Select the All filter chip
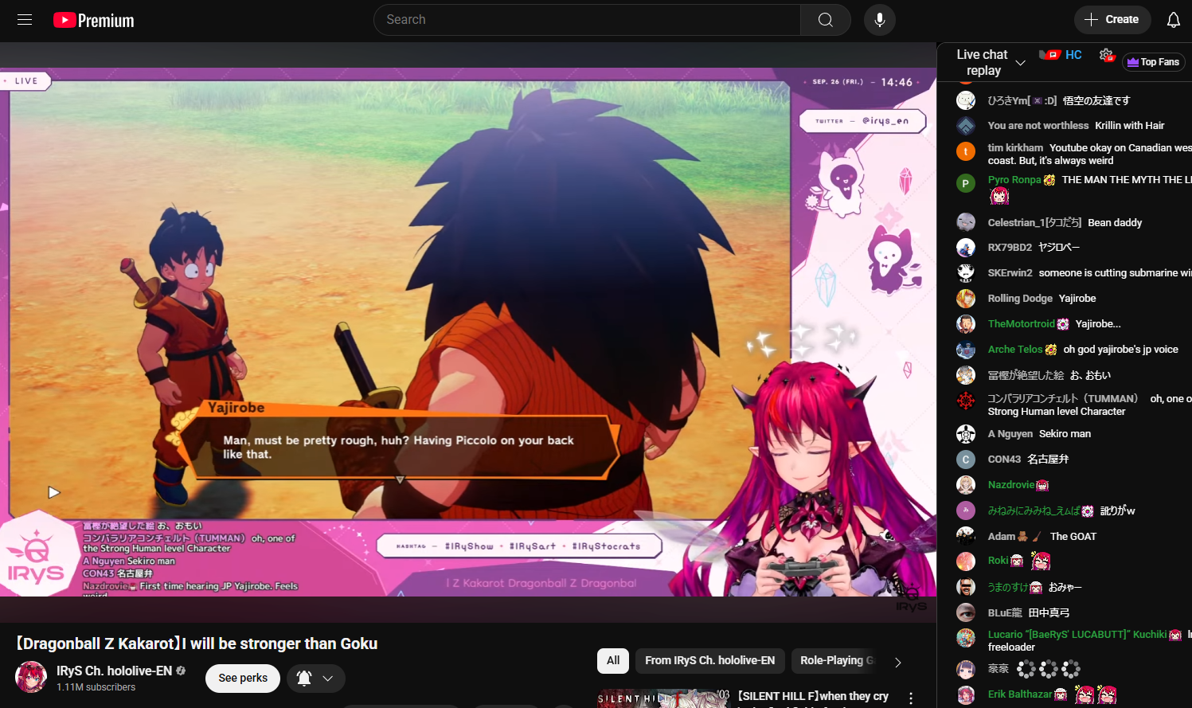 [613, 661]
